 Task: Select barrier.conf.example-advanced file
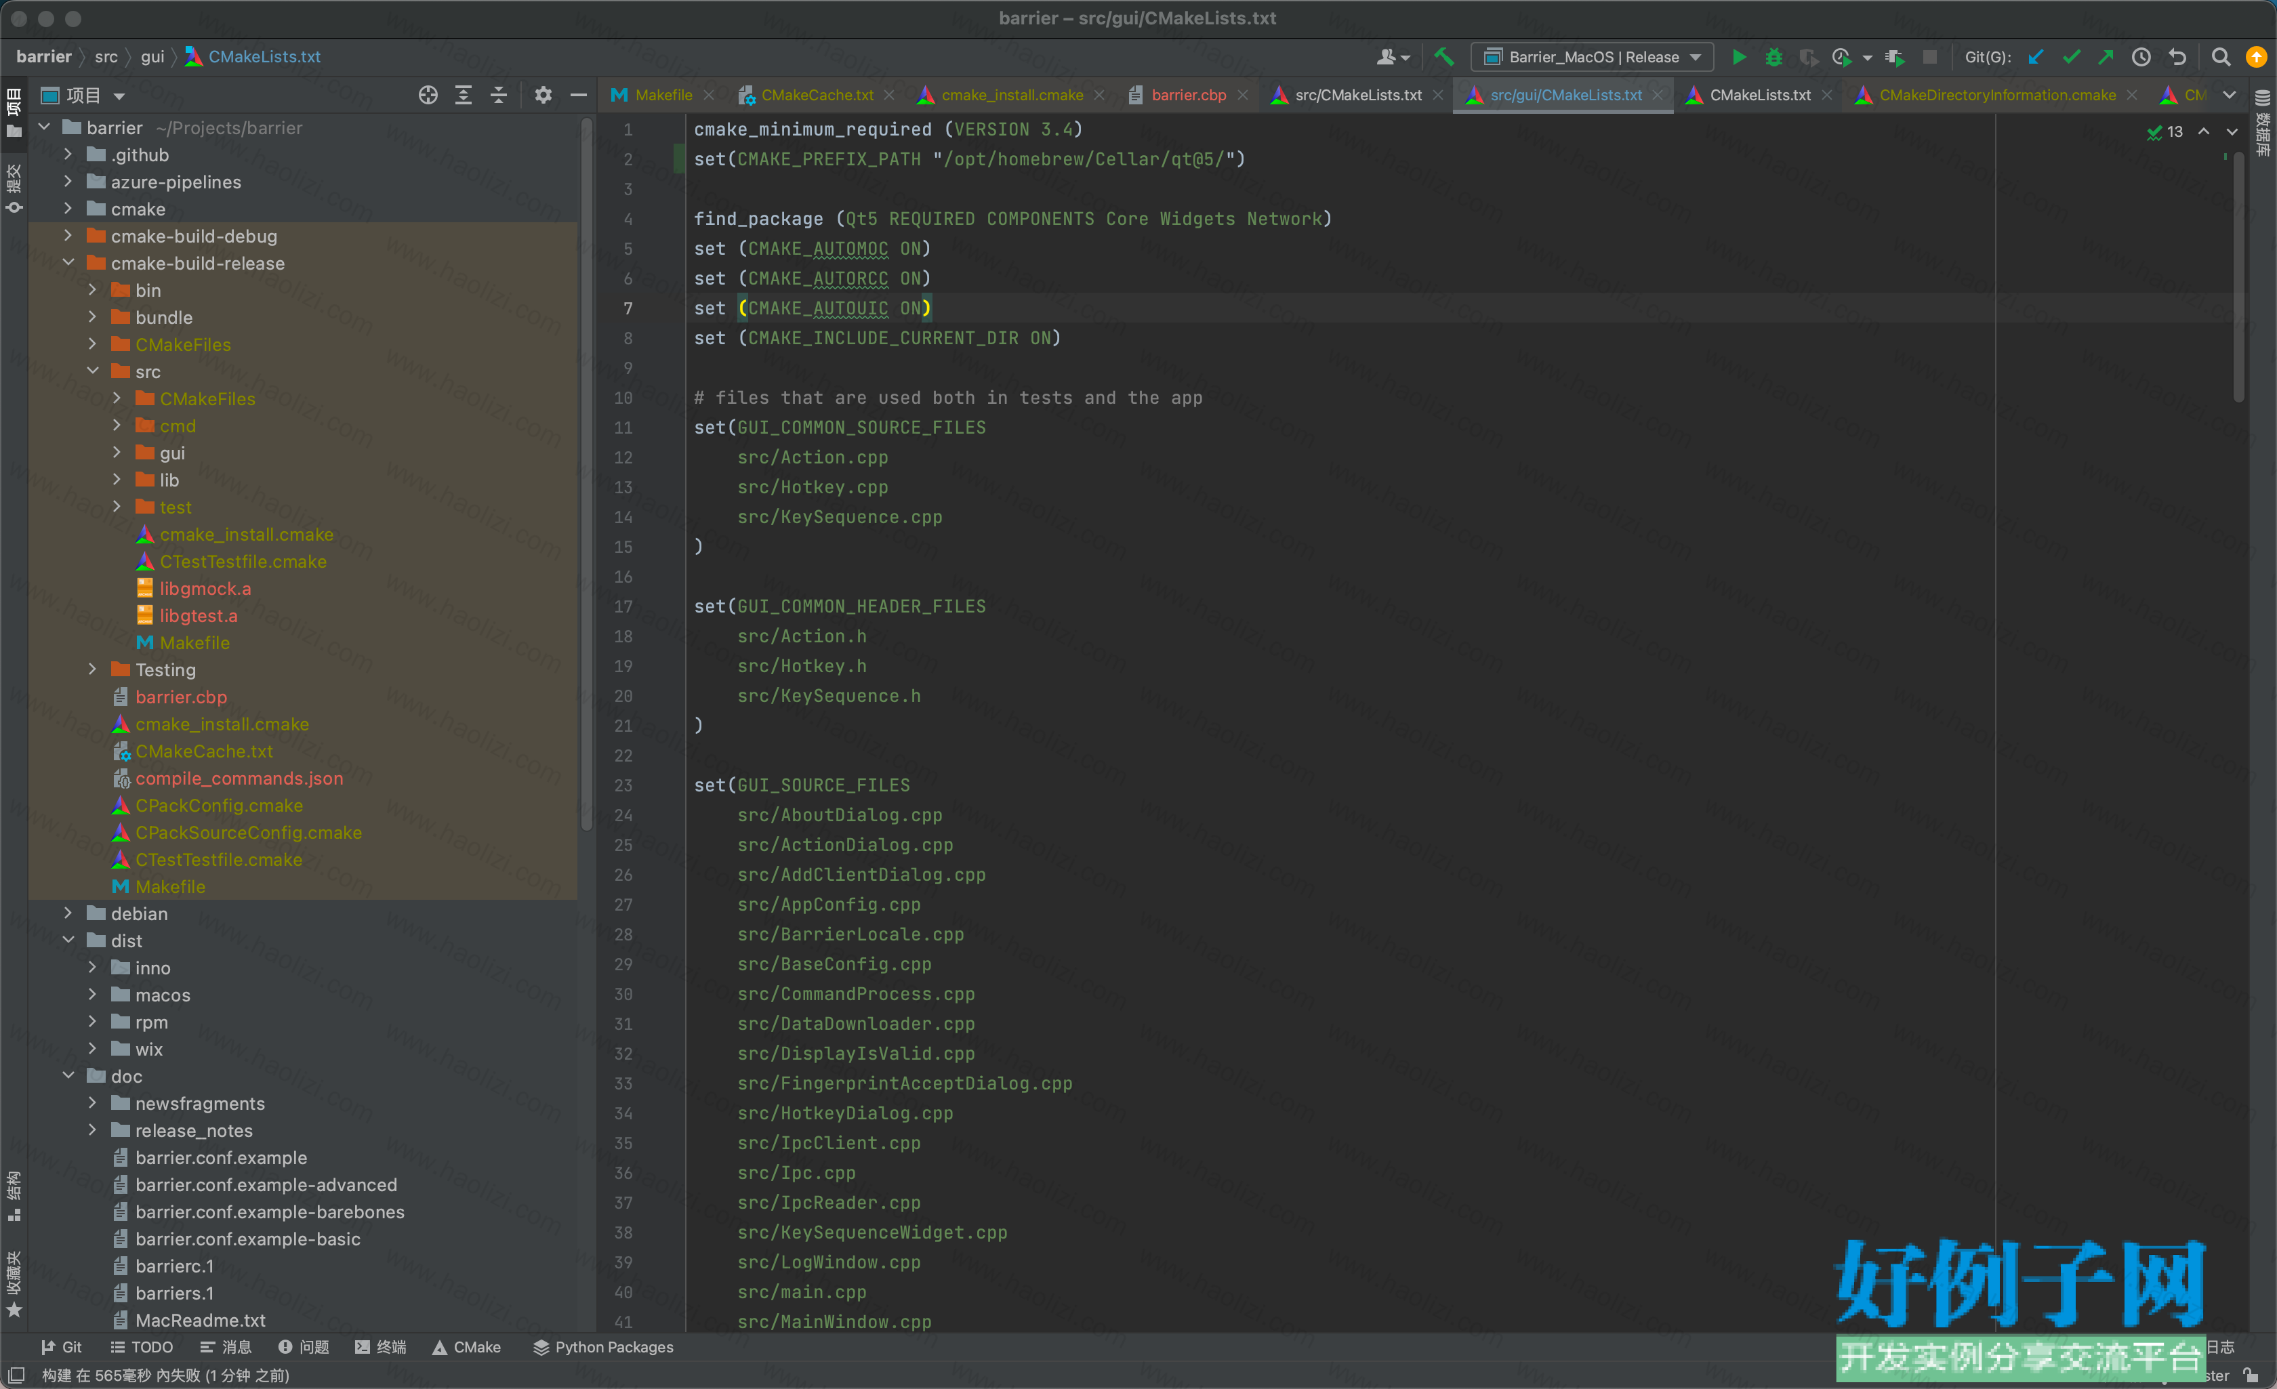[266, 1184]
